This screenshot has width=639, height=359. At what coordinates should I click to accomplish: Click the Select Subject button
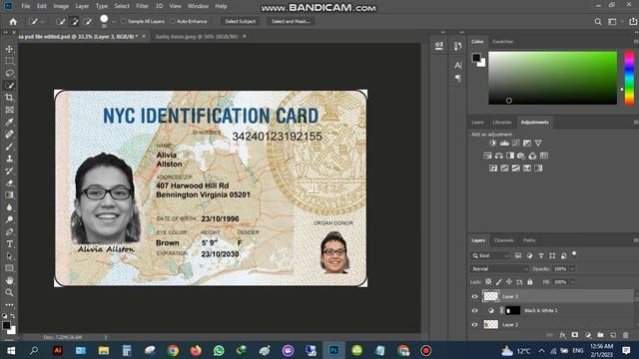(240, 22)
